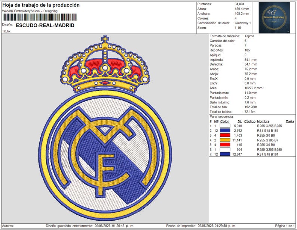The height and width of the screenshot is (230, 297).
Task: Click the 'Carta' column header
Action: point(290,121)
